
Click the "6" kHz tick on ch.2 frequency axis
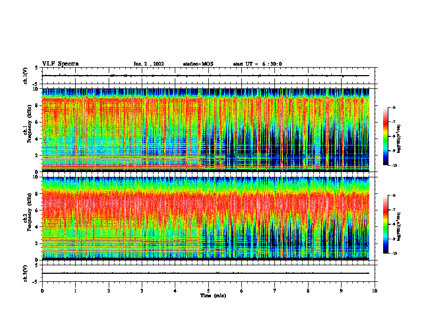click(37, 210)
